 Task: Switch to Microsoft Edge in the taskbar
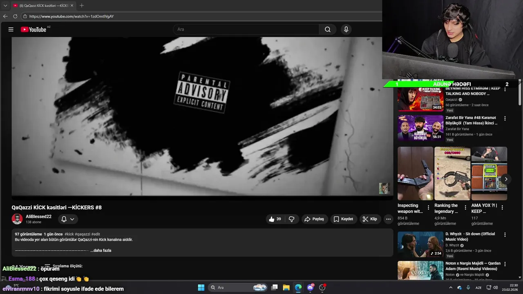point(298,287)
